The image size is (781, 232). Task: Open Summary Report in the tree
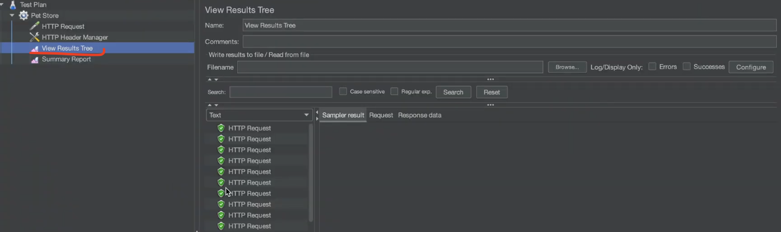point(66,59)
